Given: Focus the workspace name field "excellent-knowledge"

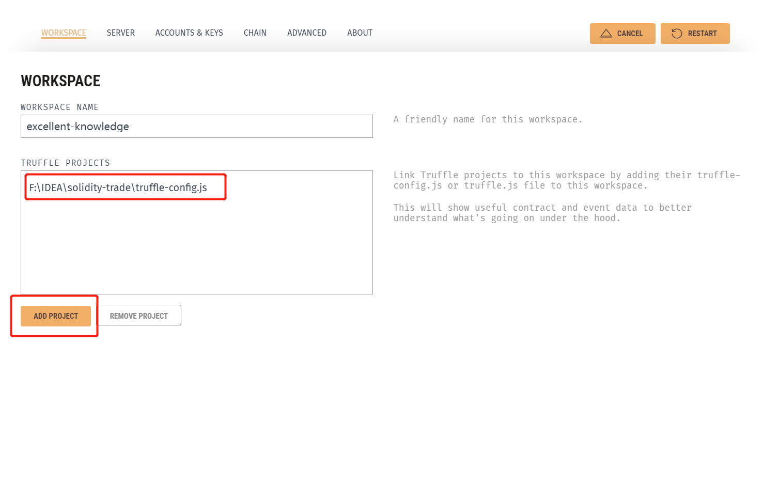Looking at the screenshot, I should coord(196,127).
